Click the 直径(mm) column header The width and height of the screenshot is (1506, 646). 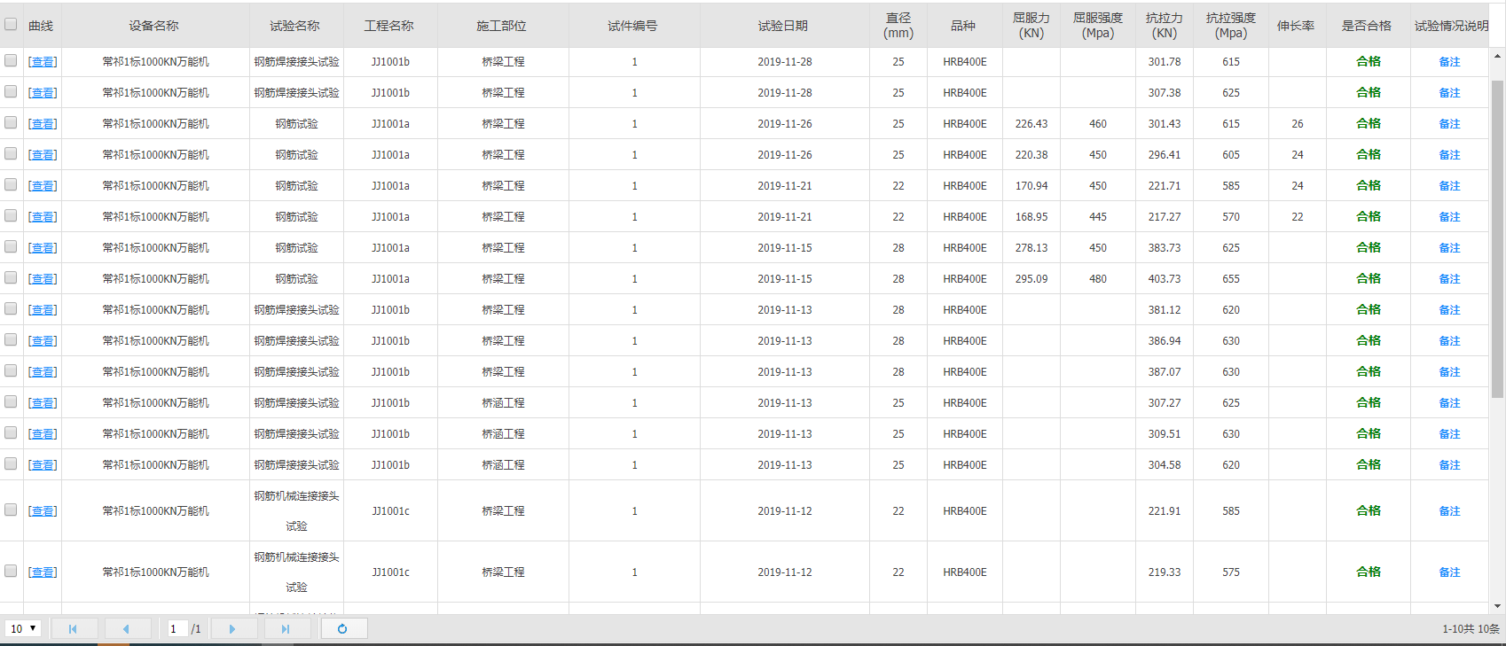898,26
